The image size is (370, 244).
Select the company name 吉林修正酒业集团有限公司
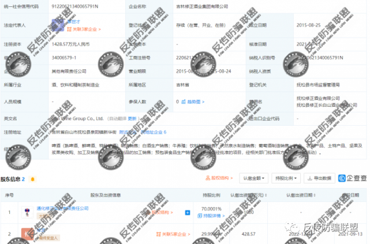click(x=202, y=6)
